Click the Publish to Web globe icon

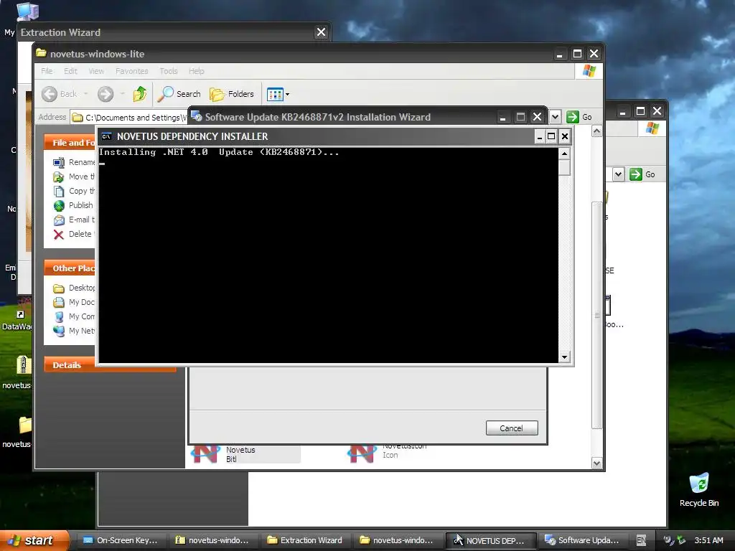[59, 206]
